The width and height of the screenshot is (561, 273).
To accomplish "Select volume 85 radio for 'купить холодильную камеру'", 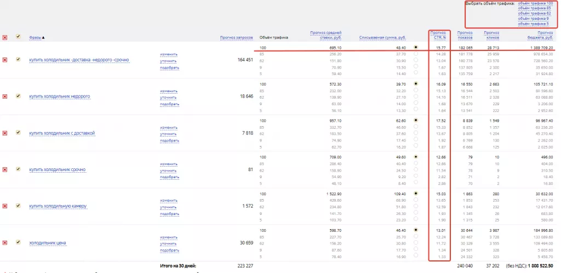I will [x=416, y=200].
